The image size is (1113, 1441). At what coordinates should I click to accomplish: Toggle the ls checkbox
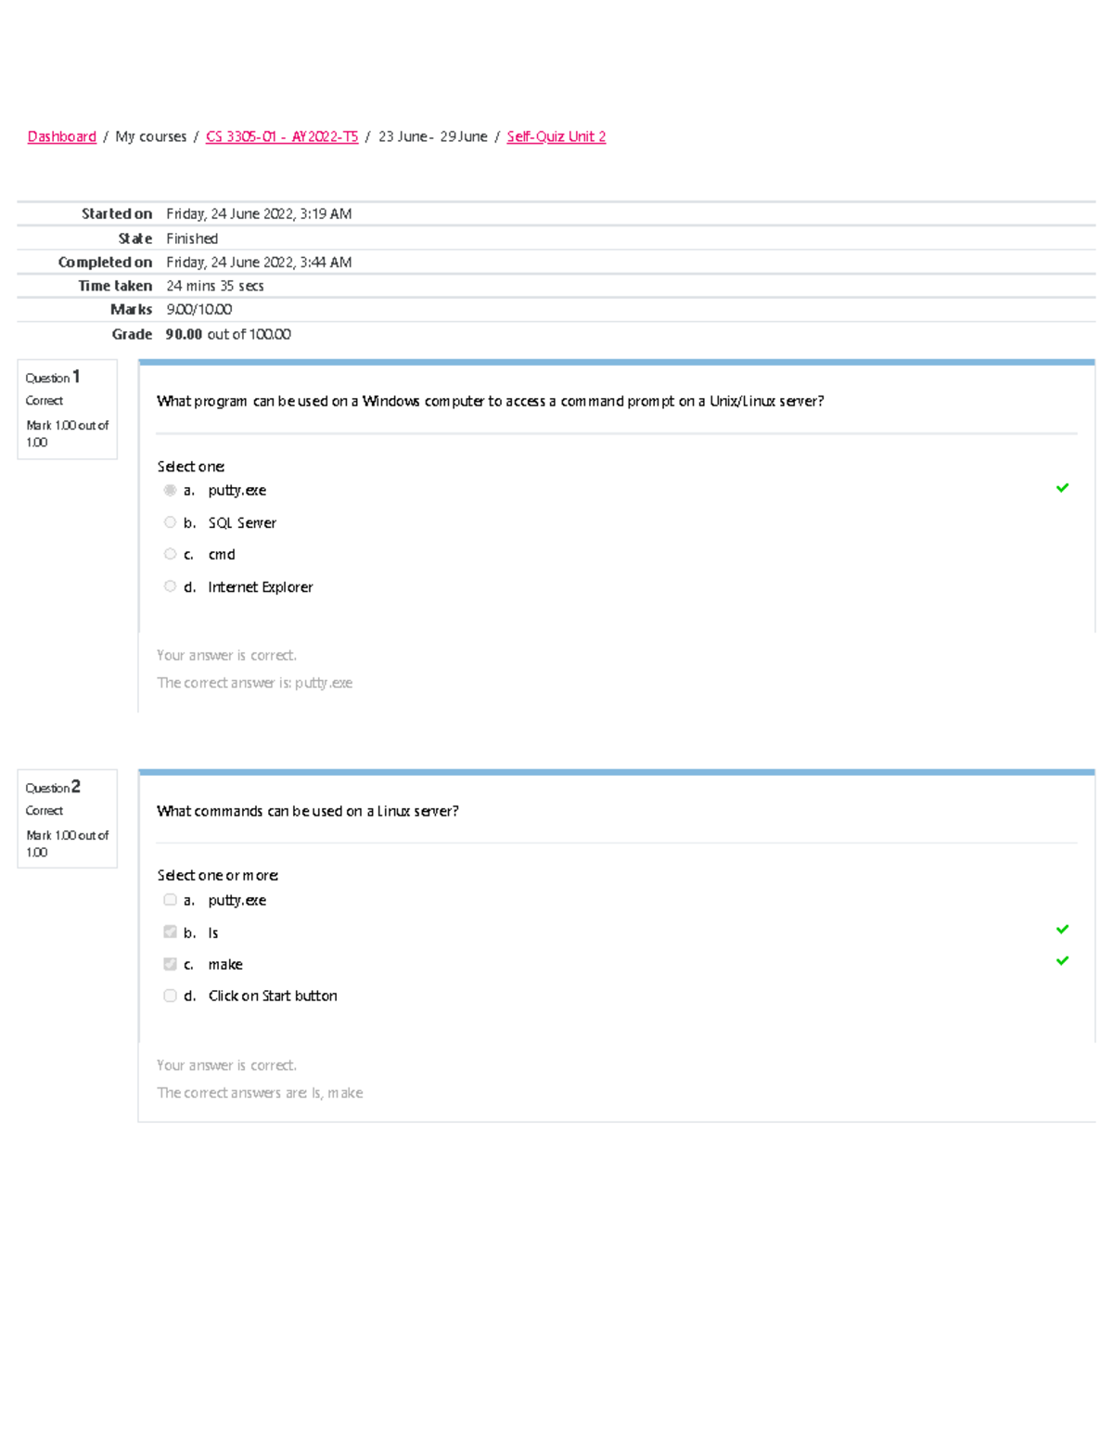tap(170, 931)
